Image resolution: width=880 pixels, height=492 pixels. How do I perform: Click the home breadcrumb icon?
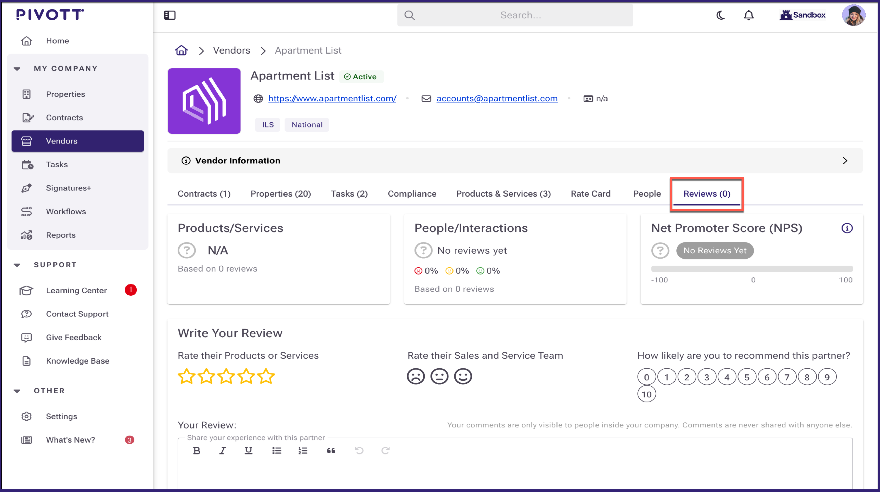(x=181, y=50)
